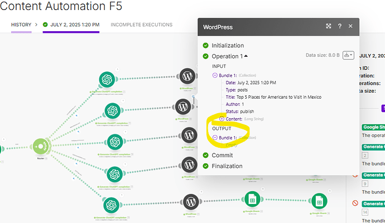The width and height of the screenshot is (385, 223).
Task: Show operations bubble above top ChatGPT module
Action: 117,70
